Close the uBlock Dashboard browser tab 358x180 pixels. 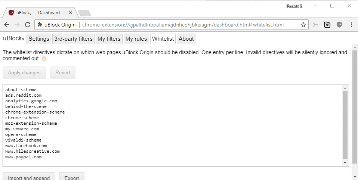coord(71,13)
